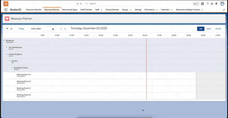Viewport: 228px width, 118px height.
Task: Expand the Netherlands country node
Action: coord(7,47)
